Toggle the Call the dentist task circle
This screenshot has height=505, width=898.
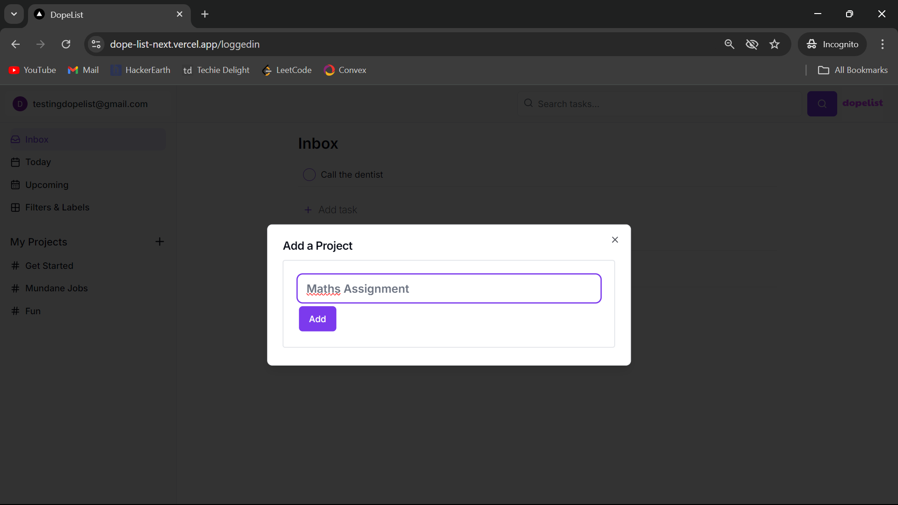309,175
